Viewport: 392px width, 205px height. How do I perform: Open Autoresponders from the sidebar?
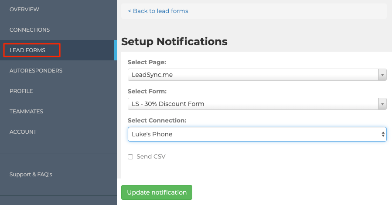[36, 70]
